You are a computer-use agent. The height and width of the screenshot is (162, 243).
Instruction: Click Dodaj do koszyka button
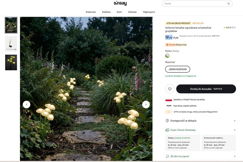(x=206, y=89)
